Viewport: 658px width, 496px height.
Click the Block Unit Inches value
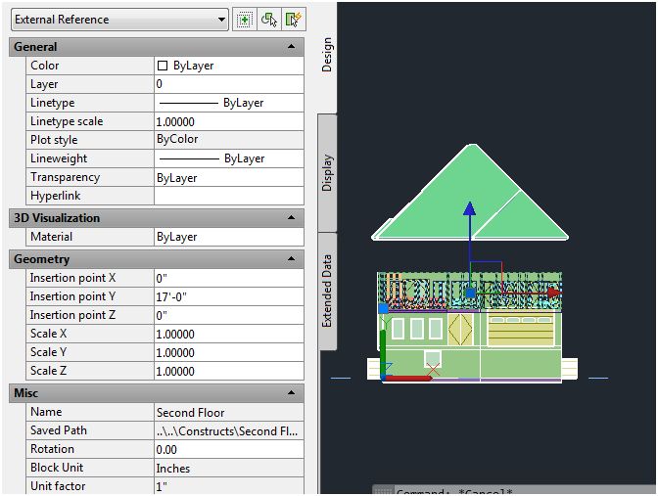tap(229, 468)
